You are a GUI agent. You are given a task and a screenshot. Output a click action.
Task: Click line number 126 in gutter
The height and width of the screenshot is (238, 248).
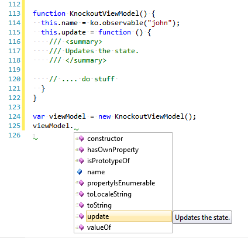pos(14,135)
